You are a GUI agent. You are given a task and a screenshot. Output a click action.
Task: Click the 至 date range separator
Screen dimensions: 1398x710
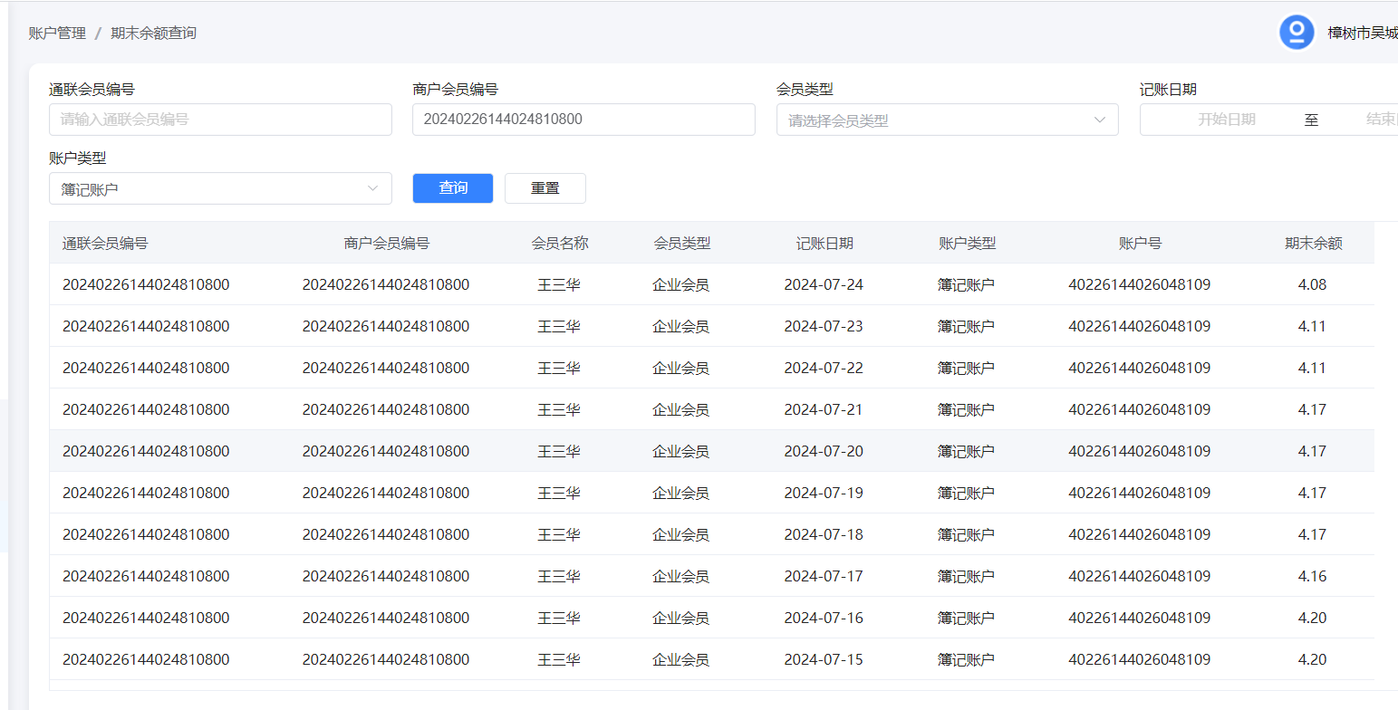pos(1311,120)
